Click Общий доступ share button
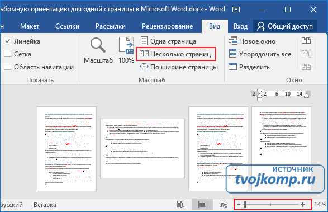Image resolution: width=328 pixels, height=212 pixels. (x=285, y=26)
